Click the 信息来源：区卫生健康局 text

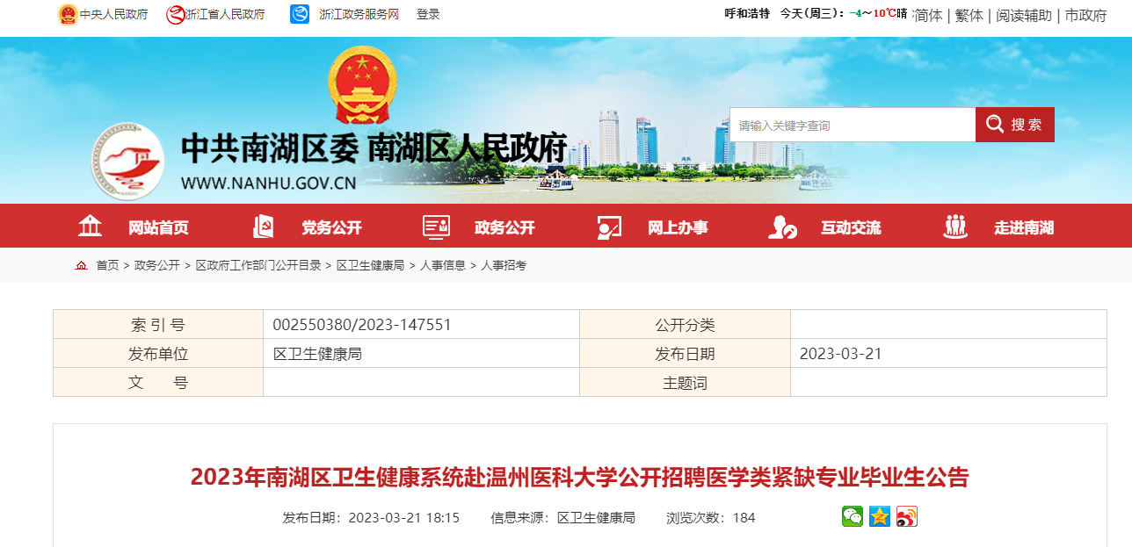click(x=562, y=518)
